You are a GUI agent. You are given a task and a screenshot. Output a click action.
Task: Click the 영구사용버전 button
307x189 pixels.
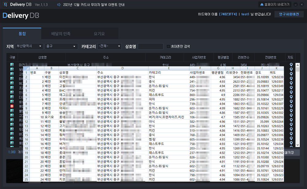click(289, 14)
